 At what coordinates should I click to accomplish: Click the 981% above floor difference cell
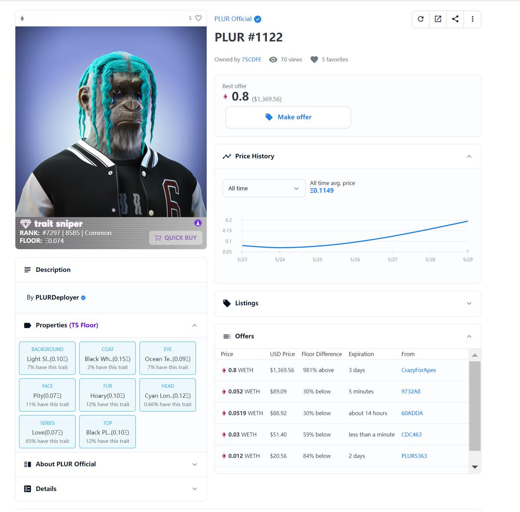318,370
